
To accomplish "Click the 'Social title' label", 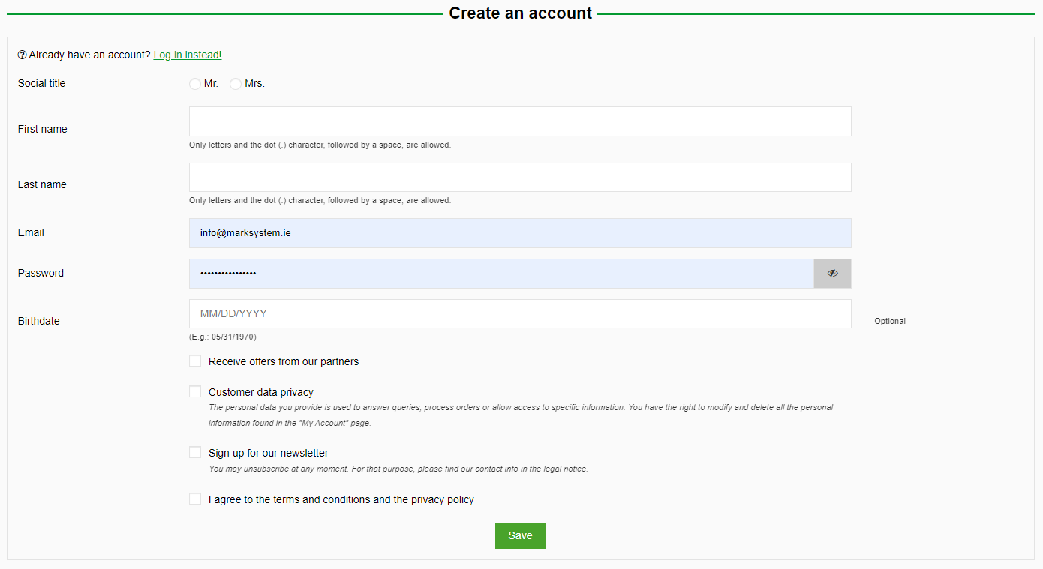I will pyautogui.click(x=42, y=83).
